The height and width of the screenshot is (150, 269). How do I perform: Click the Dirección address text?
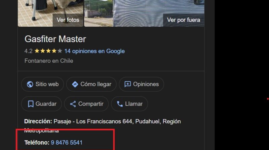103,126
